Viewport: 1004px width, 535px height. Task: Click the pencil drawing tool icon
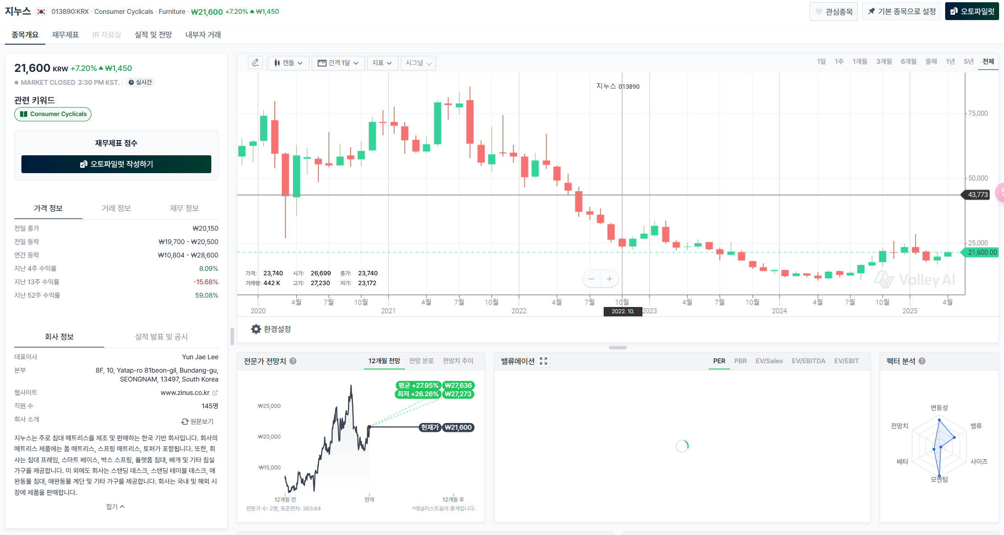click(255, 63)
